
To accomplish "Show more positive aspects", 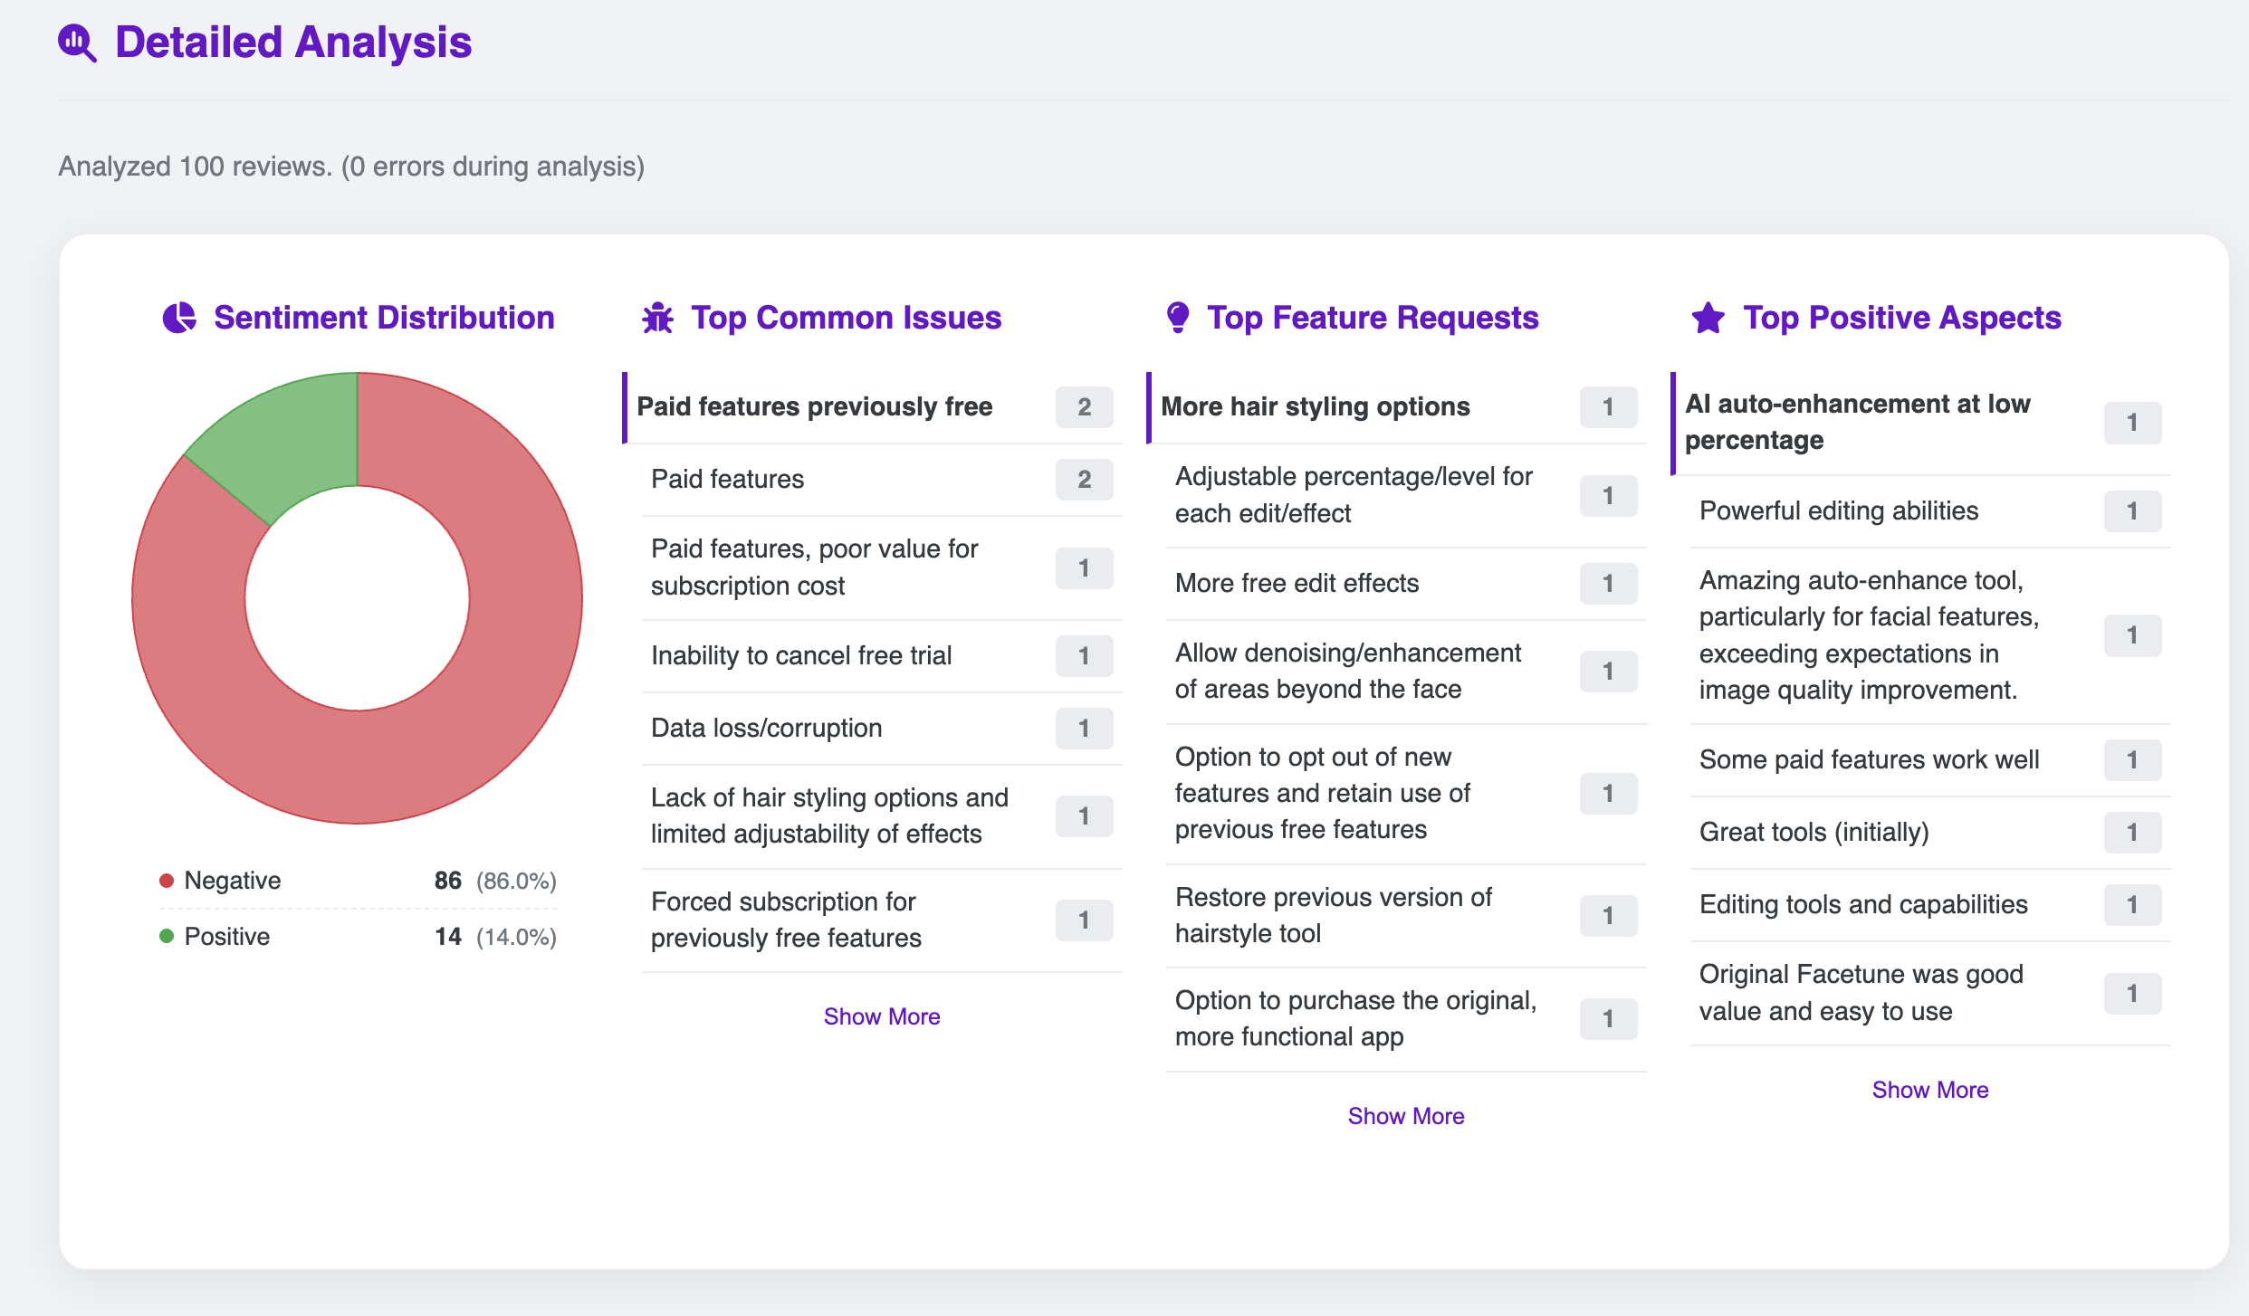I will (1929, 1090).
